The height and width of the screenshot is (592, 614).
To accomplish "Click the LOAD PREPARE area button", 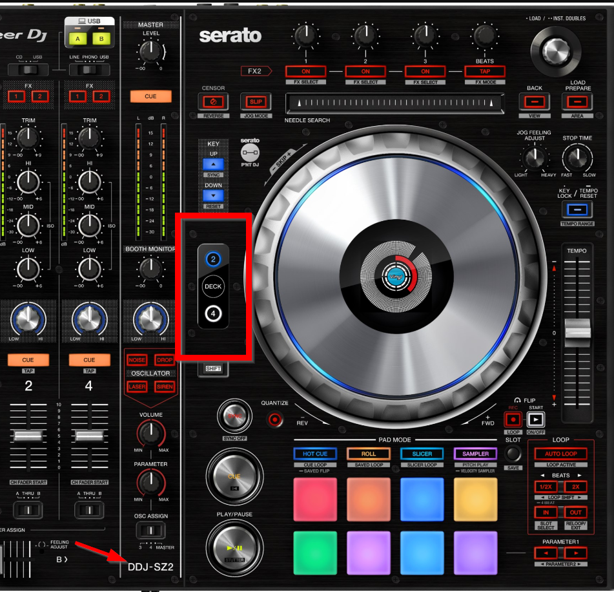I will click(577, 102).
